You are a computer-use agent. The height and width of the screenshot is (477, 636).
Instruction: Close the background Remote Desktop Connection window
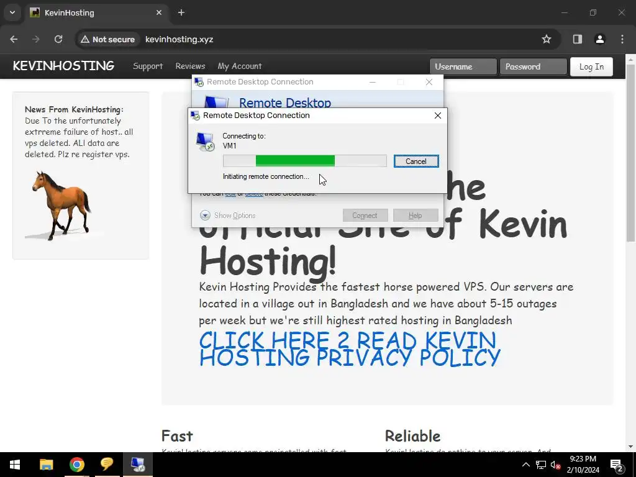(x=429, y=82)
